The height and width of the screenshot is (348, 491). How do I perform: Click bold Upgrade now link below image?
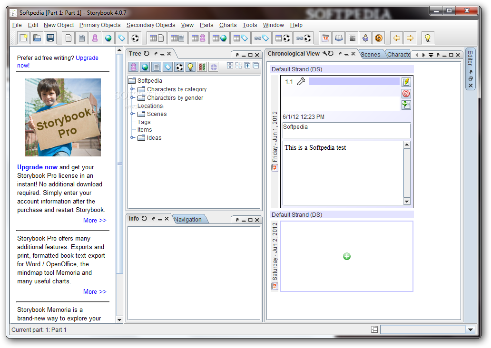[37, 167]
